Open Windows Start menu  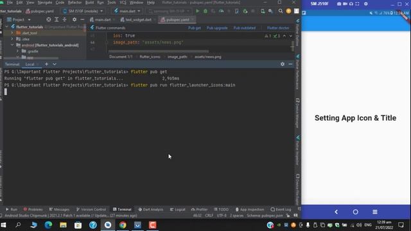tap(4, 225)
